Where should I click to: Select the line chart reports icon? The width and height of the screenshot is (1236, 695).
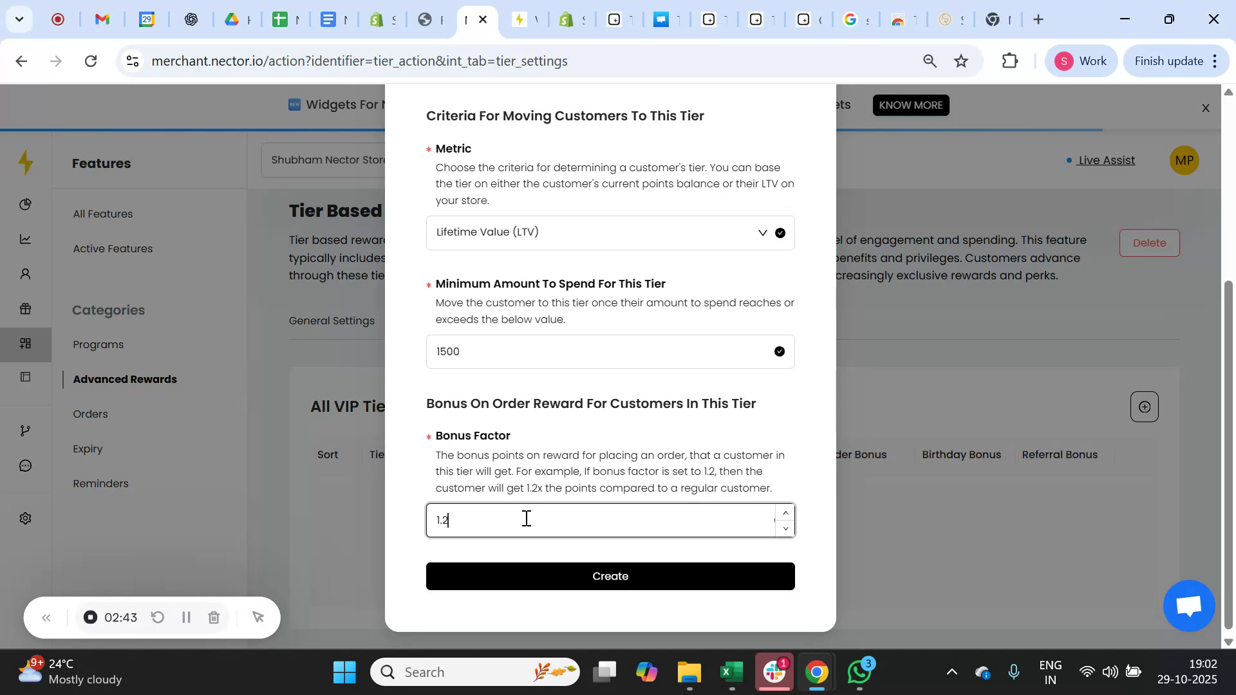click(x=25, y=239)
